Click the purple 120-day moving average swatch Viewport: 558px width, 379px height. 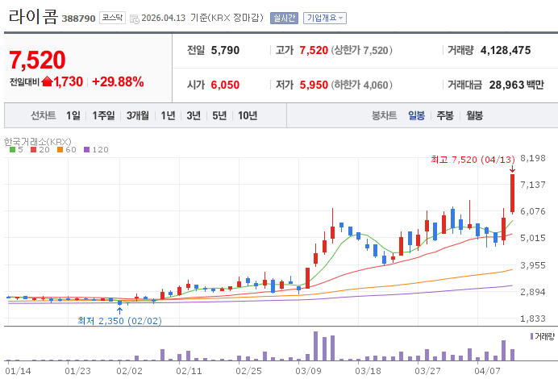(86, 150)
